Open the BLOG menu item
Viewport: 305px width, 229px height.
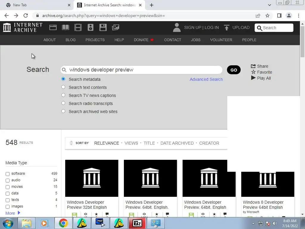[71, 40]
